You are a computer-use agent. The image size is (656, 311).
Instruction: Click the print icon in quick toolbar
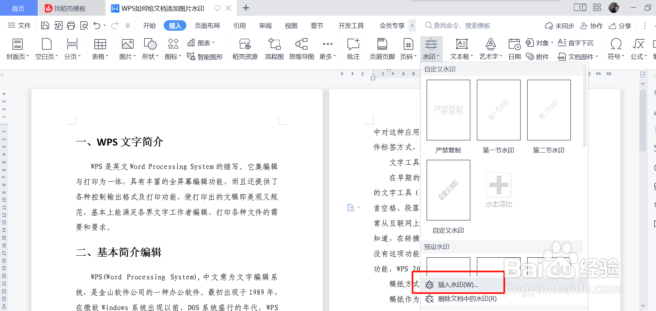[71, 25]
